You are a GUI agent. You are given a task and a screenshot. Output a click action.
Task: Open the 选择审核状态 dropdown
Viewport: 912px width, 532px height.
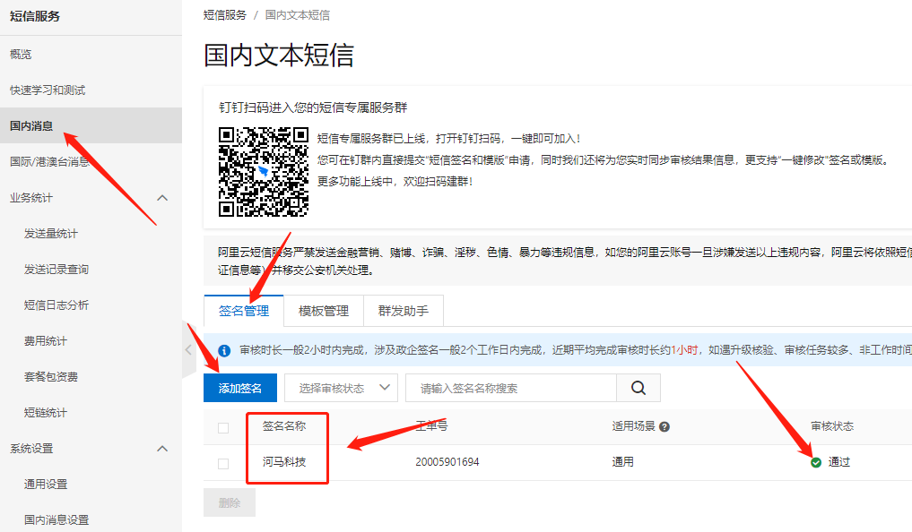(x=341, y=388)
